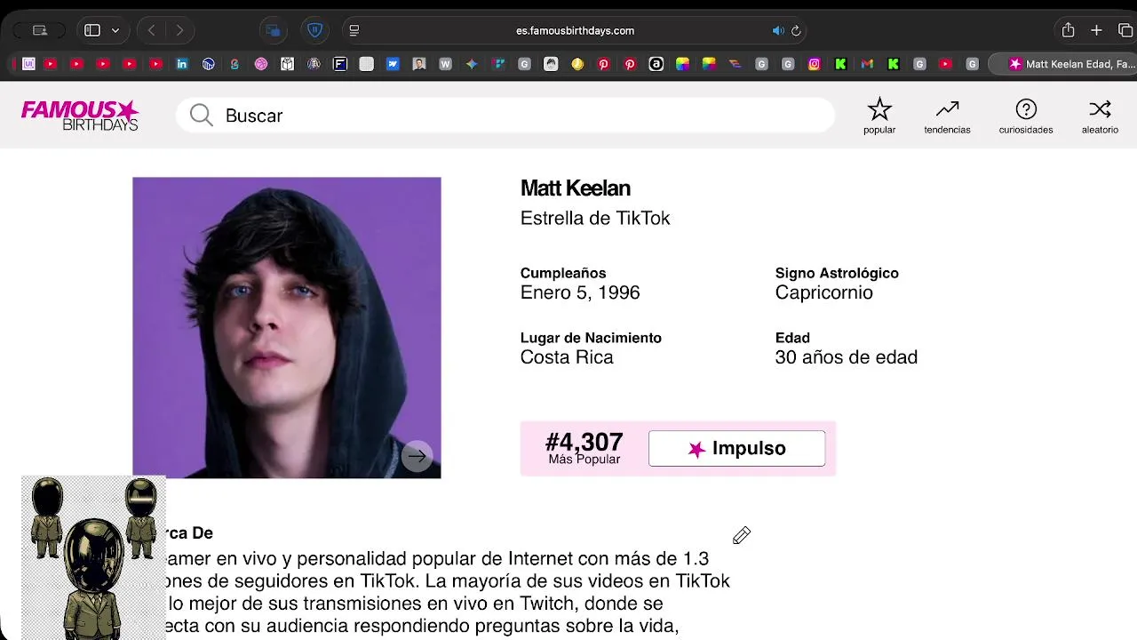Viewport: 1137px width, 640px height.
Task: Toggle the Safari sidebar button
Action: click(91, 30)
